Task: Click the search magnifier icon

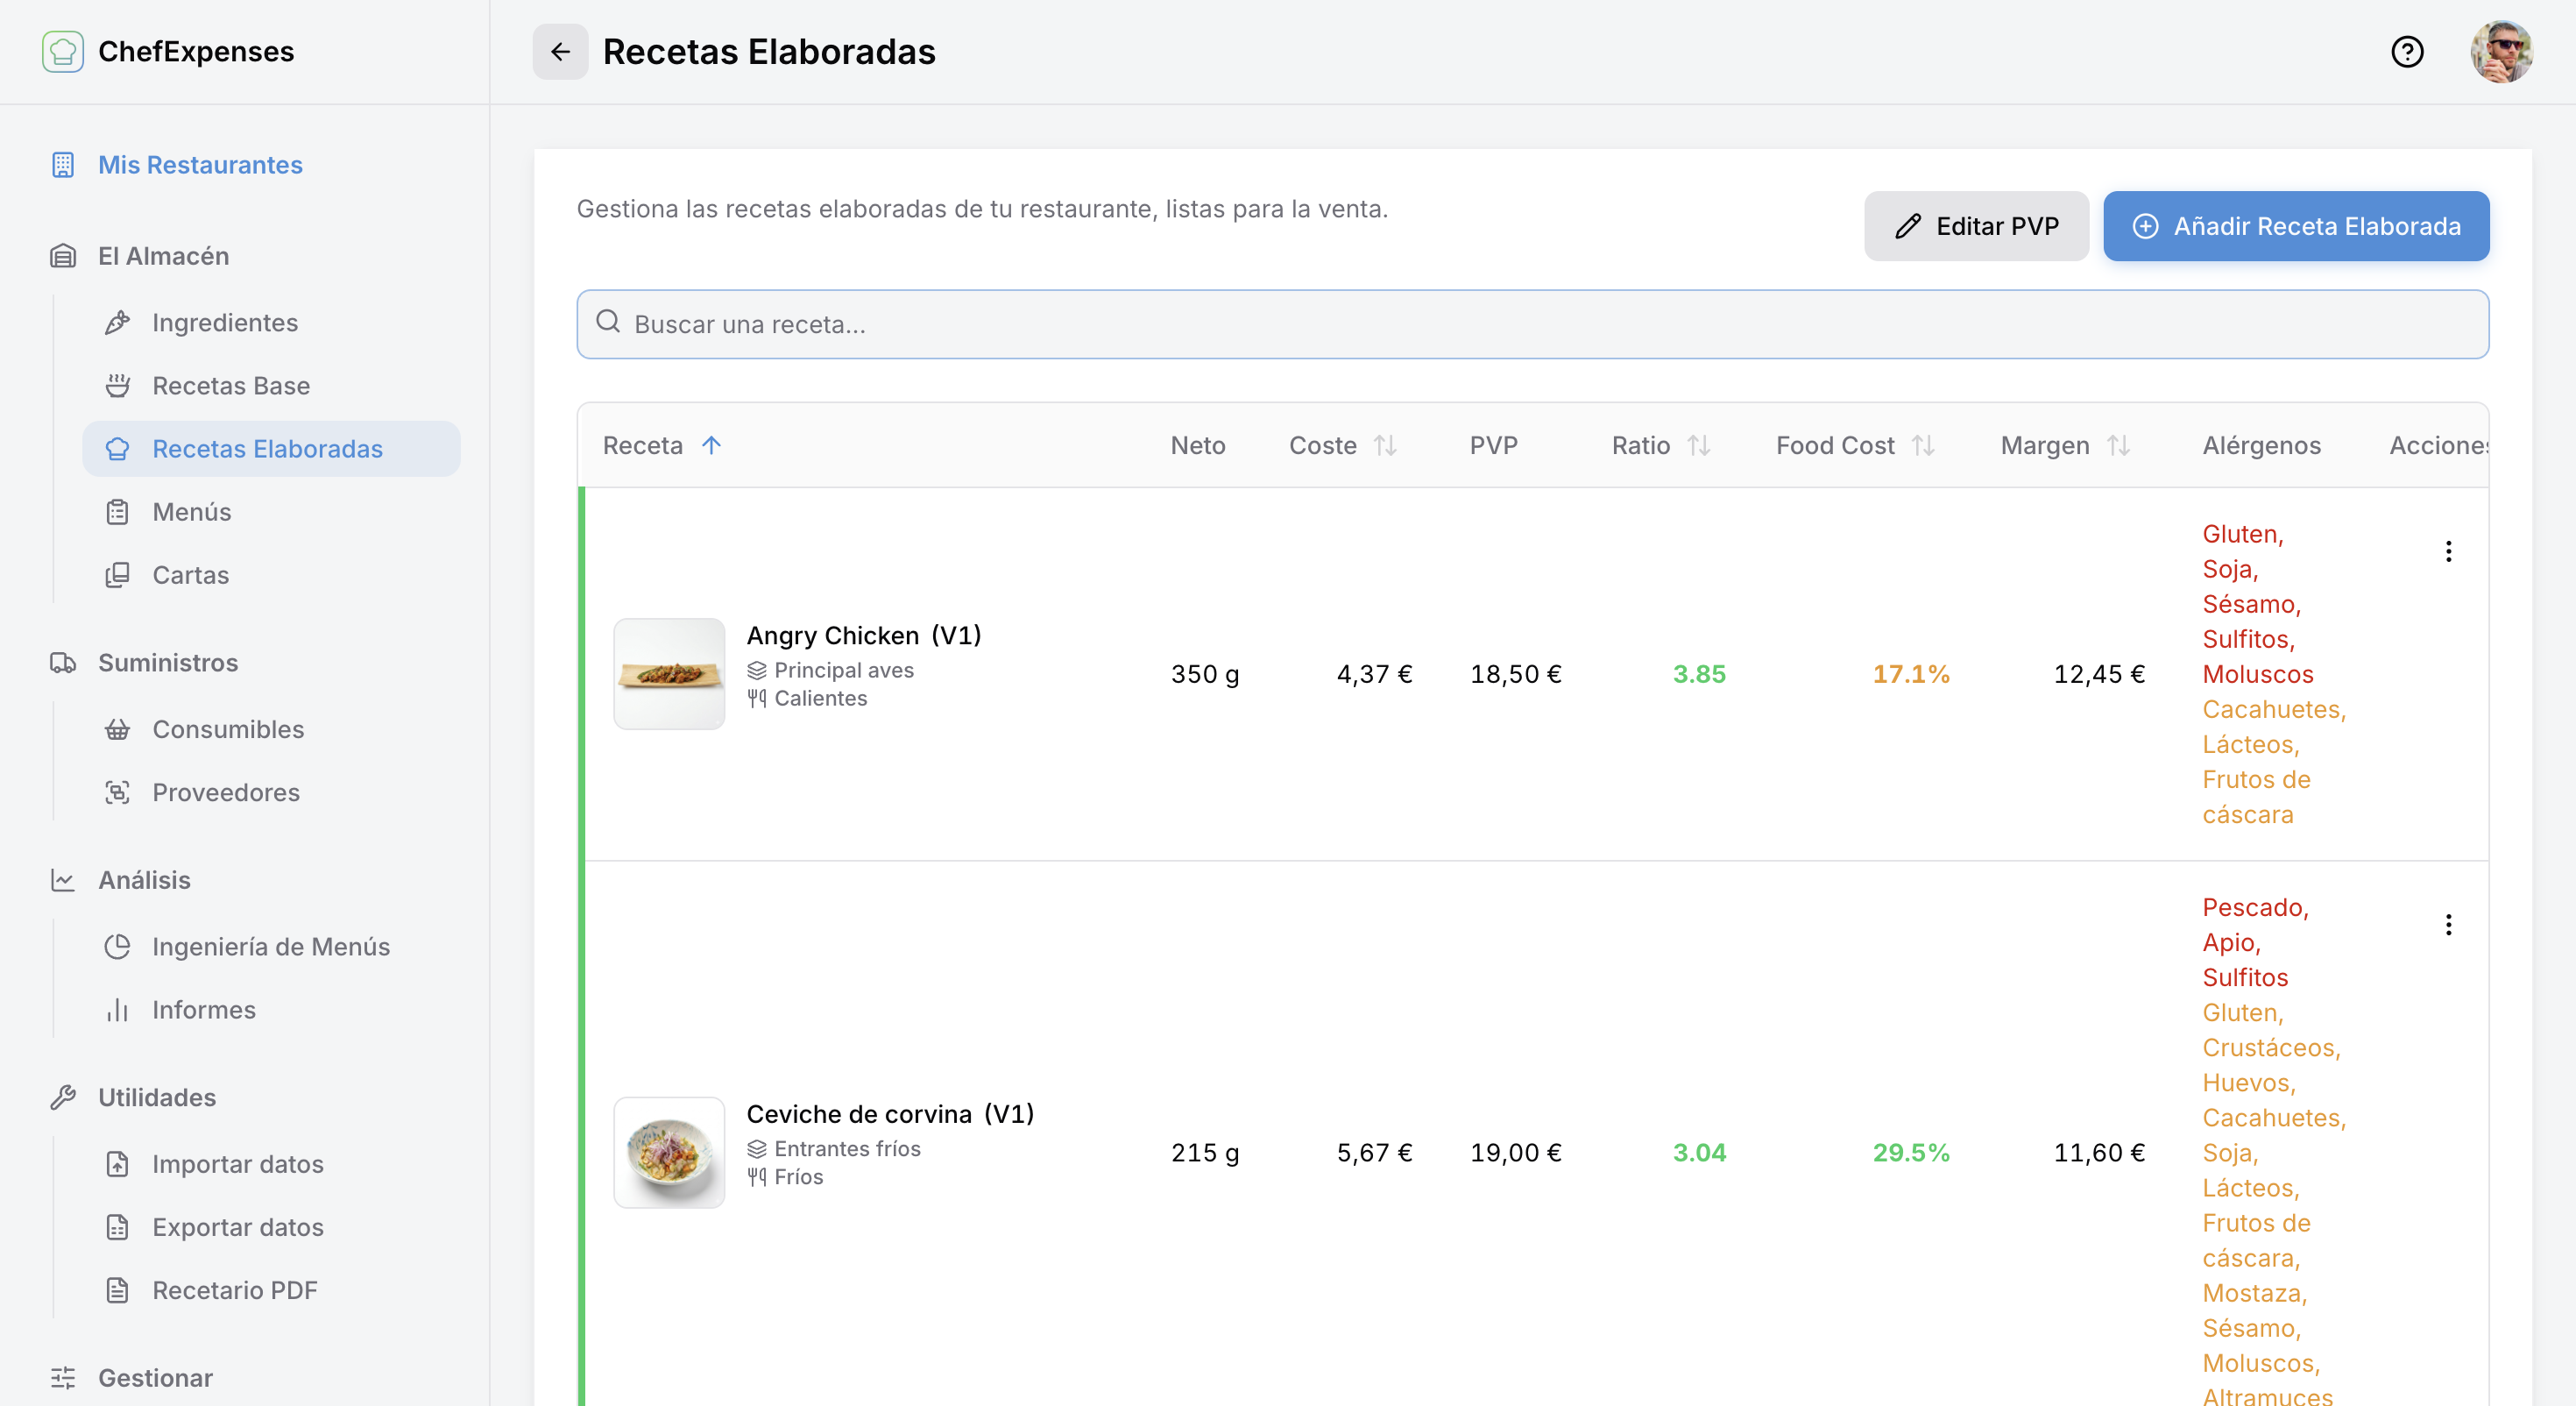Action: click(608, 321)
